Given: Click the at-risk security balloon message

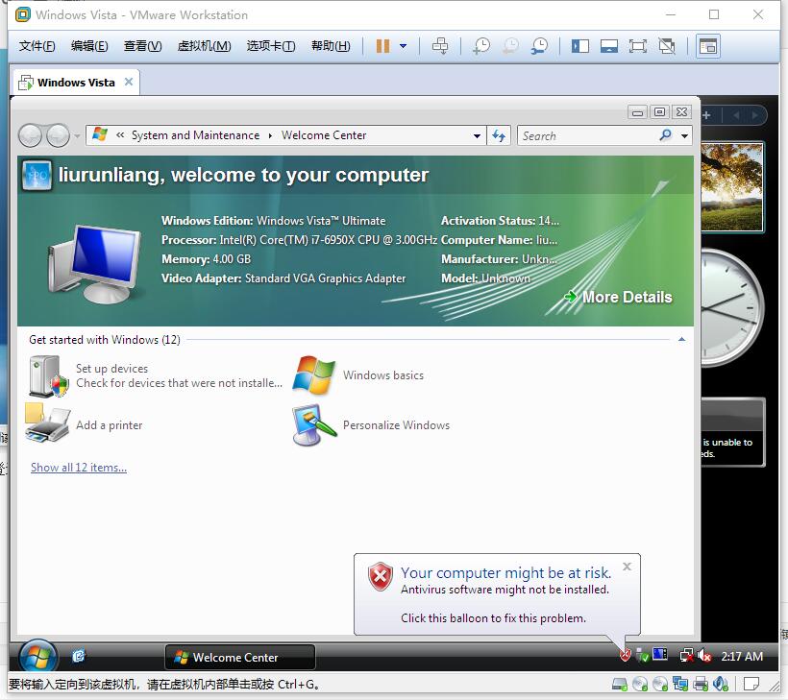Looking at the screenshot, I should 497,594.
